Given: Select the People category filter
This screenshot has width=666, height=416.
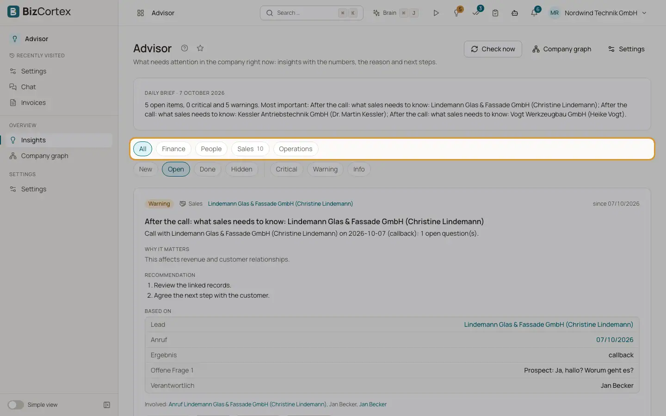Looking at the screenshot, I should point(211,149).
